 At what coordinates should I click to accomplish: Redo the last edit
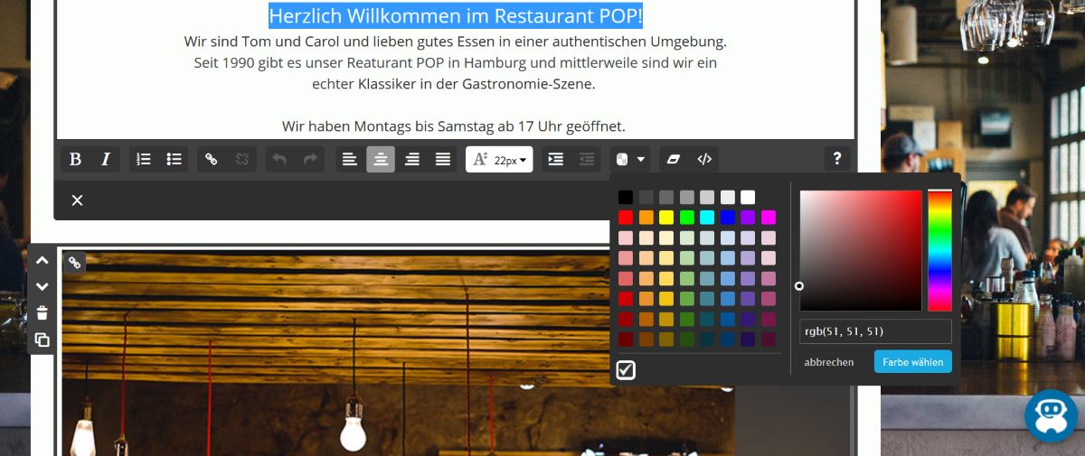(310, 160)
